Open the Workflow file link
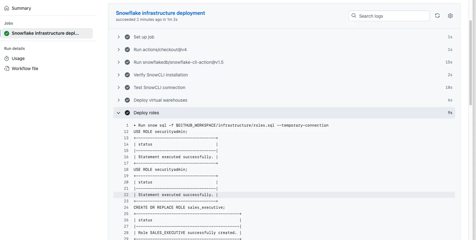The width and height of the screenshot is (476, 240). [x=25, y=69]
